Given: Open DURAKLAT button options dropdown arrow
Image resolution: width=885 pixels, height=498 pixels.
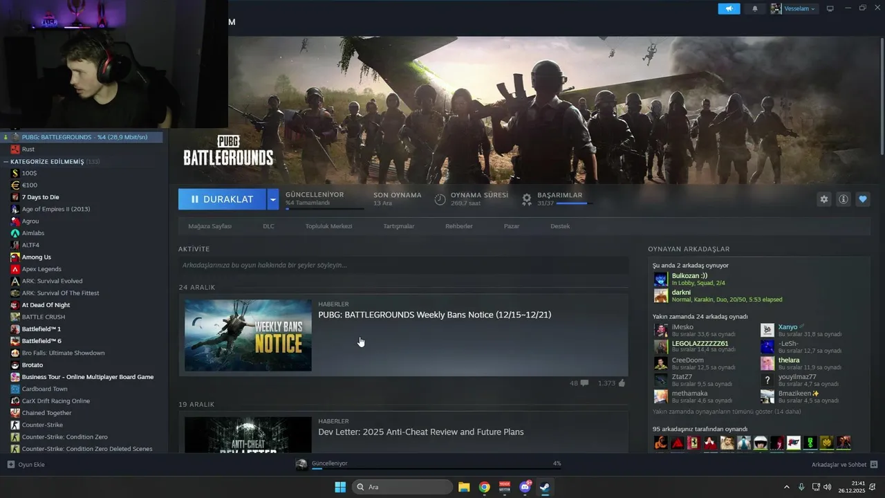Looking at the screenshot, I should [x=272, y=199].
